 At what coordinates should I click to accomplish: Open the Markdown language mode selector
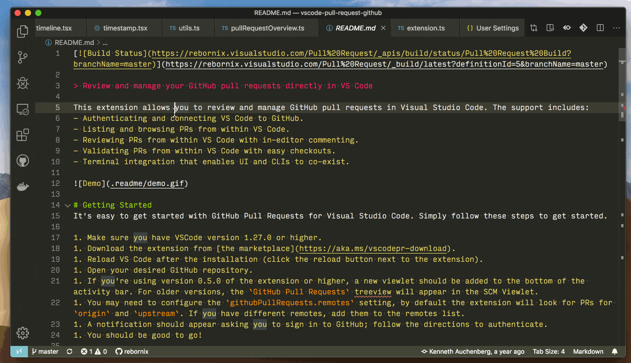[588, 352]
